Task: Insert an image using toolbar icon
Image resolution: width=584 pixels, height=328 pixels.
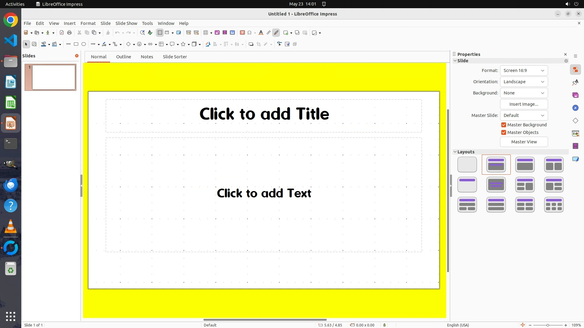Action: 217,33
